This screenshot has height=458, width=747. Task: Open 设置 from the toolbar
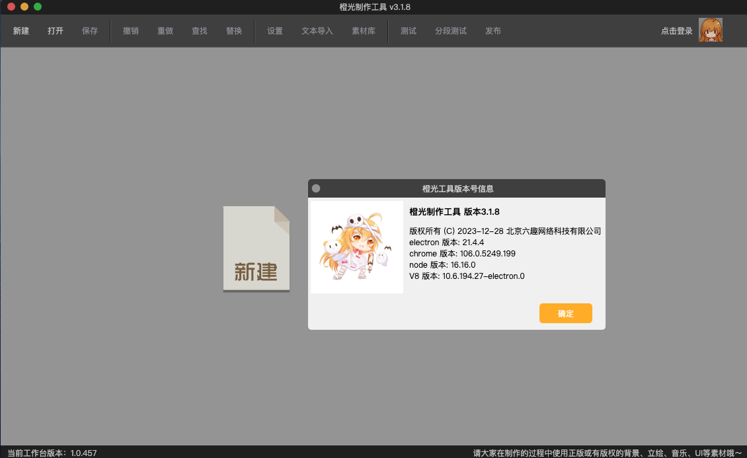(275, 31)
